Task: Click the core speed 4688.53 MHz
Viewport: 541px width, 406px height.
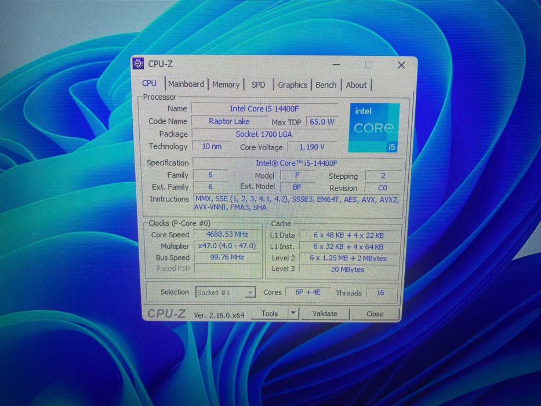Action: (x=227, y=234)
